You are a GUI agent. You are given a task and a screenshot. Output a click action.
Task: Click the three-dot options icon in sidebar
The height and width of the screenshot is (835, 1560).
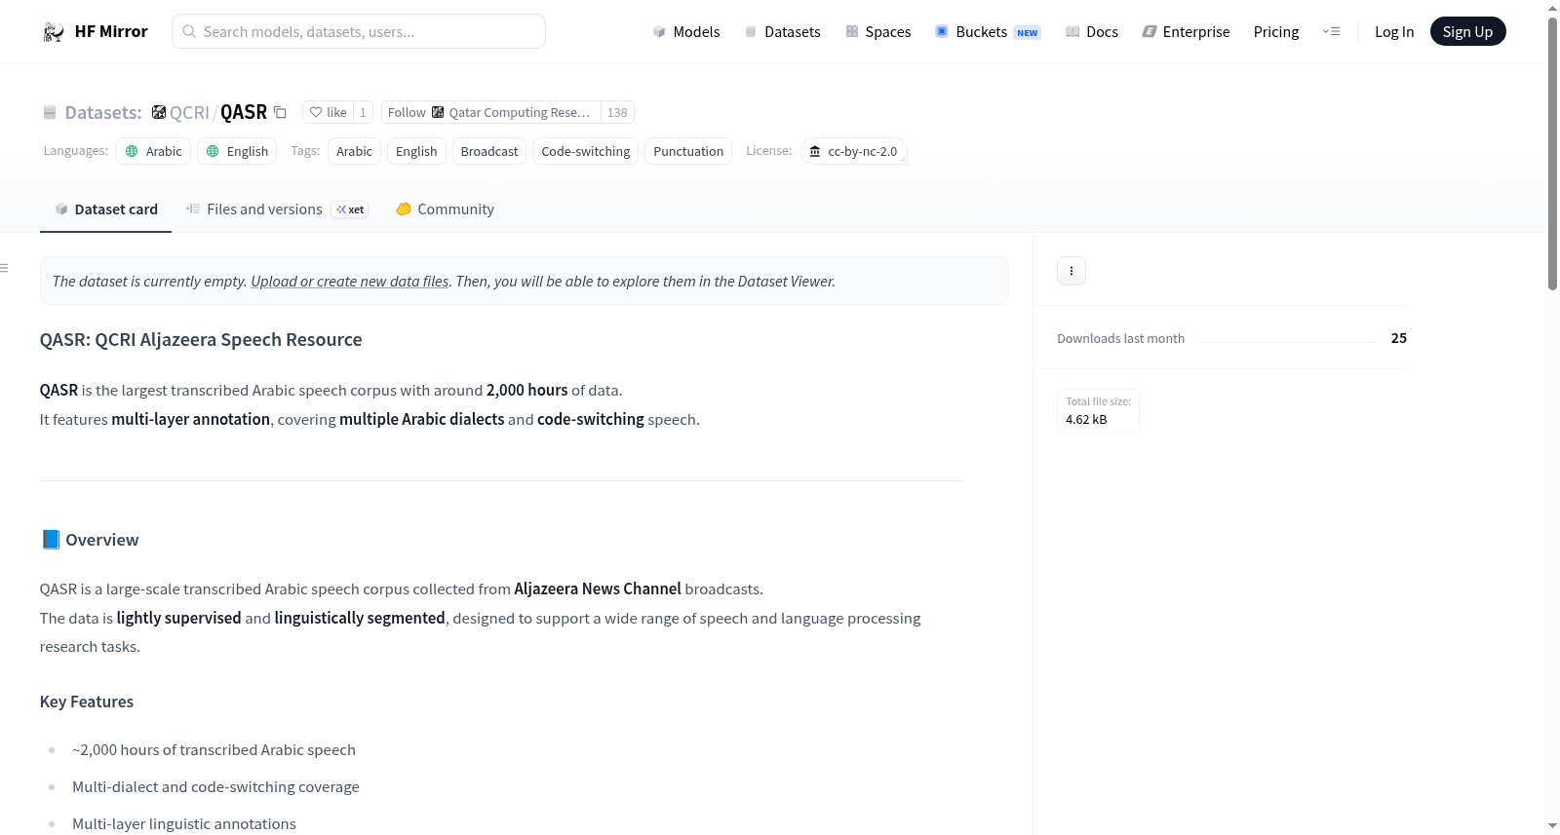[1072, 271]
